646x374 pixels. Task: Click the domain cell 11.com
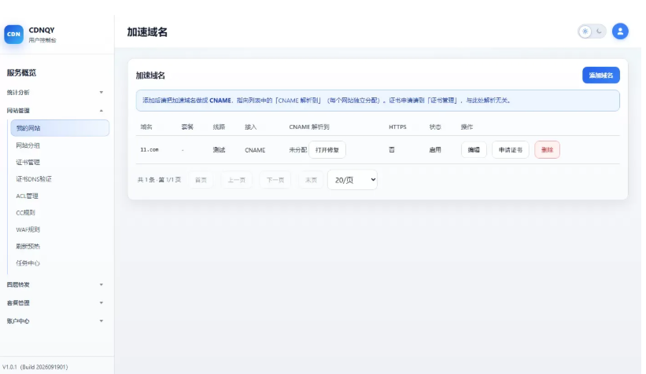tap(150, 150)
